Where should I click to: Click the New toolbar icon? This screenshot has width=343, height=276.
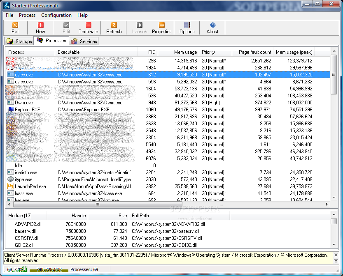coord(40,25)
